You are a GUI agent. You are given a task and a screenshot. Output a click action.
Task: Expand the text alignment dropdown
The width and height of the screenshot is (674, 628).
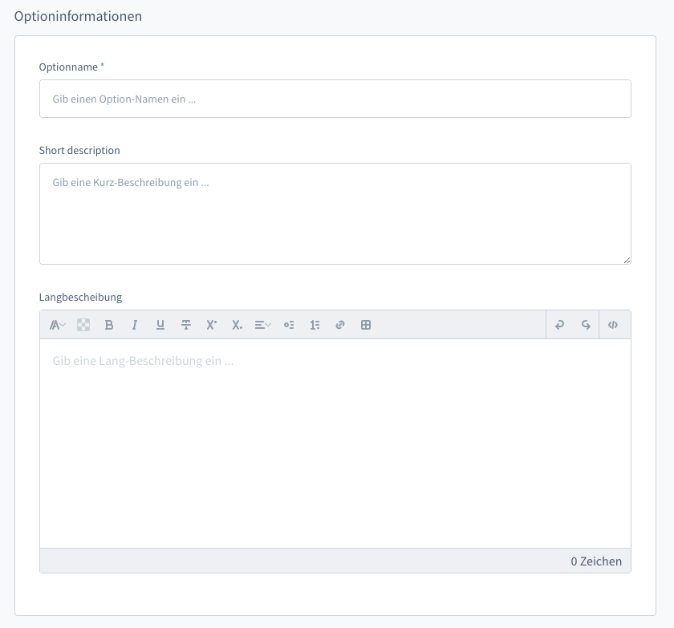[263, 325]
